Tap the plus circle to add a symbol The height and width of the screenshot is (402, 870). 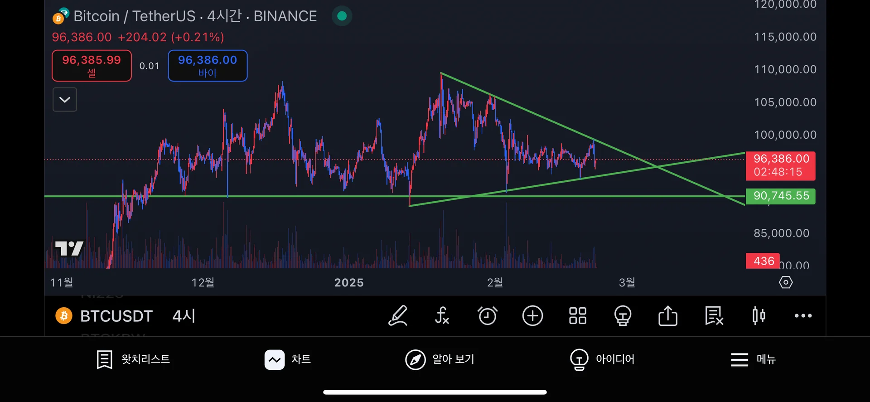click(532, 316)
